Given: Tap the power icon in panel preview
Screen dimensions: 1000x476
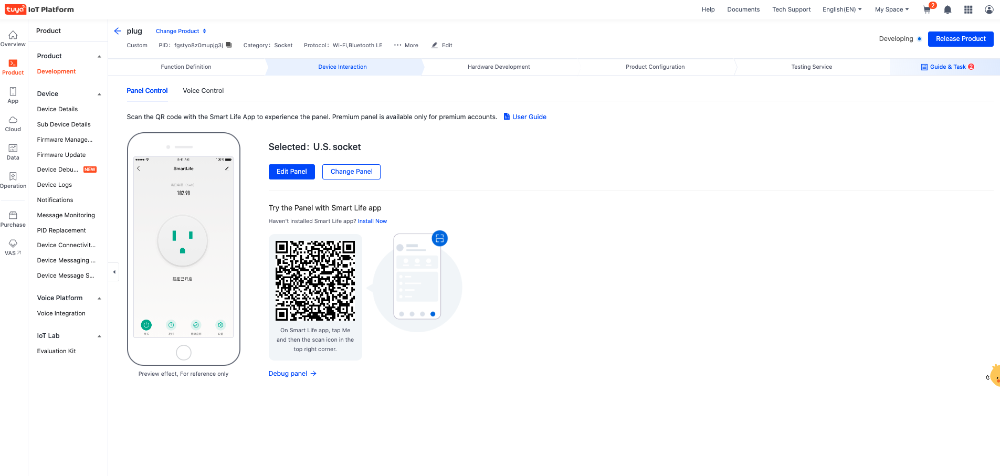Looking at the screenshot, I should (x=146, y=325).
